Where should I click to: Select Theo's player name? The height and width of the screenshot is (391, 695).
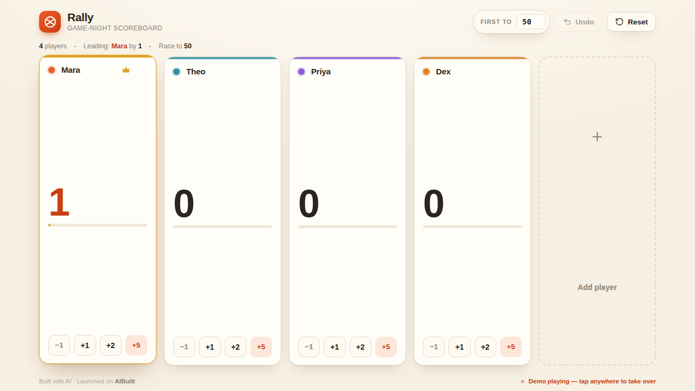[196, 72]
